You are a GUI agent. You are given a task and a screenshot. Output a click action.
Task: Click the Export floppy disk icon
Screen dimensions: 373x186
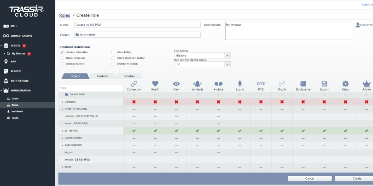324,83
